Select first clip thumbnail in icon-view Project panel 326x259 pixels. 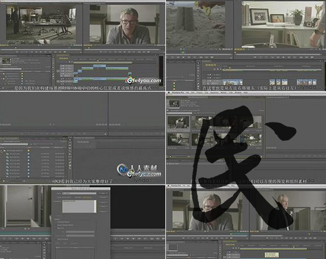point(179,122)
